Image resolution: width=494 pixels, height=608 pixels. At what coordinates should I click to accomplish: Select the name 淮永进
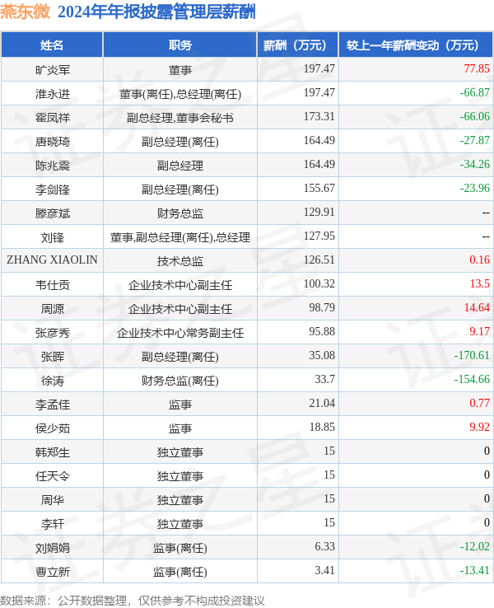click(x=53, y=94)
